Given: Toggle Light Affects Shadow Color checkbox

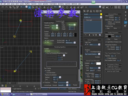Looking at the screenshot, I should pyautogui.click(x=106, y=42).
